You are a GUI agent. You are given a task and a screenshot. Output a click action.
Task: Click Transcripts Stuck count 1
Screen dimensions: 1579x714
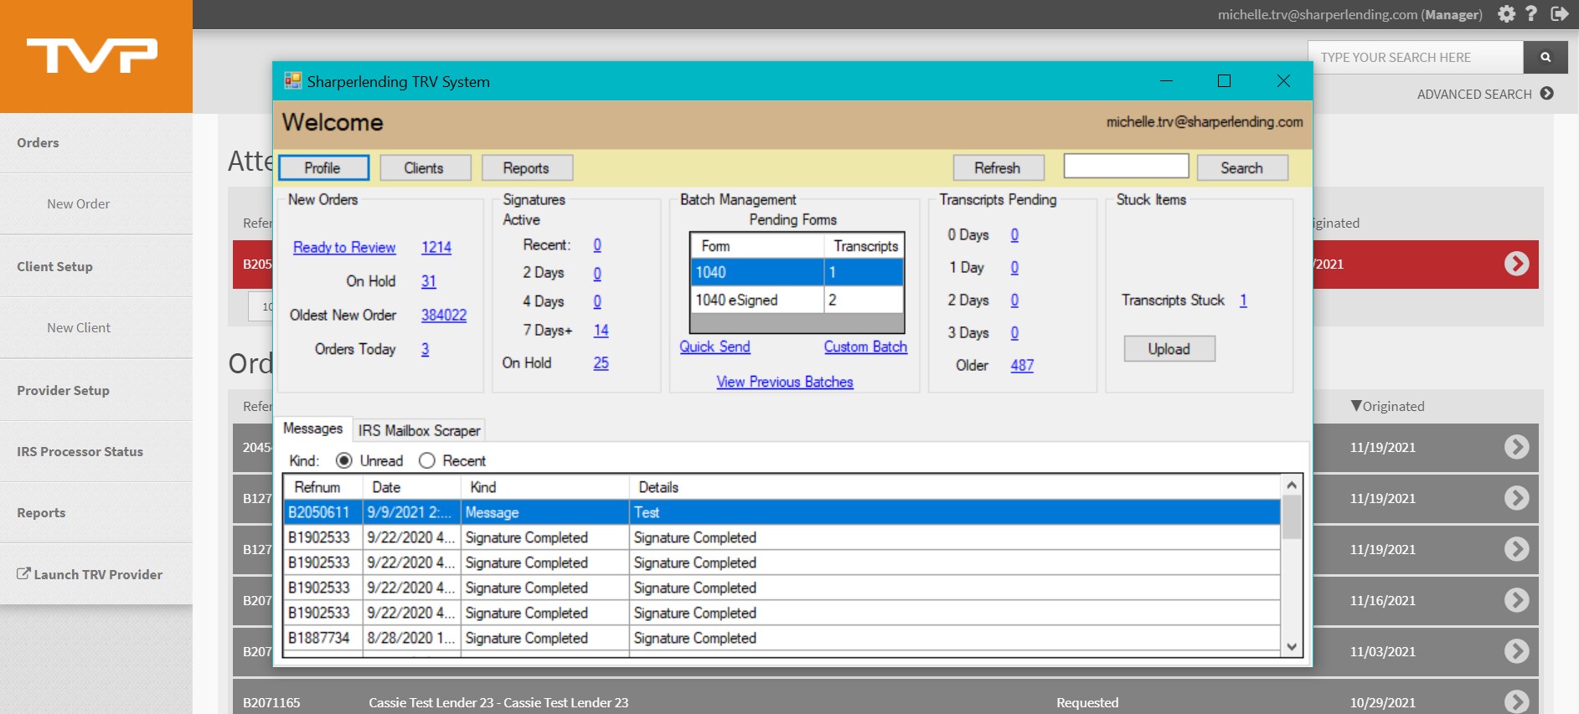(1243, 300)
